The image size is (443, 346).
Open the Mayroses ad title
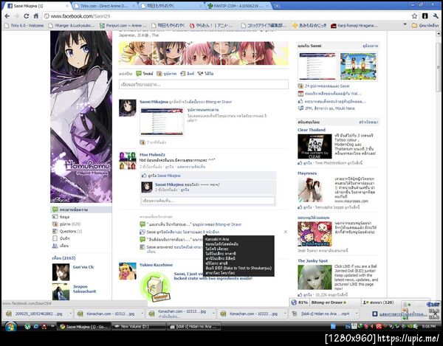[307, 173]
